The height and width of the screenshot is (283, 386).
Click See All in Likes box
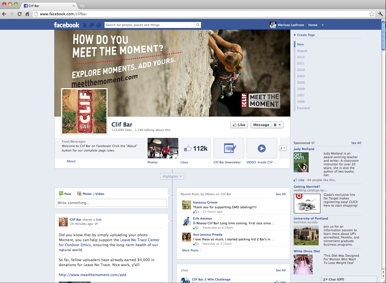point(281,270)
